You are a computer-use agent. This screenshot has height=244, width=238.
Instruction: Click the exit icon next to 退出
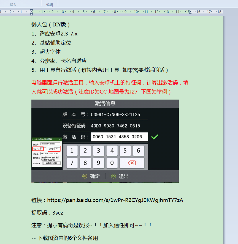click(x=113, y=176)
